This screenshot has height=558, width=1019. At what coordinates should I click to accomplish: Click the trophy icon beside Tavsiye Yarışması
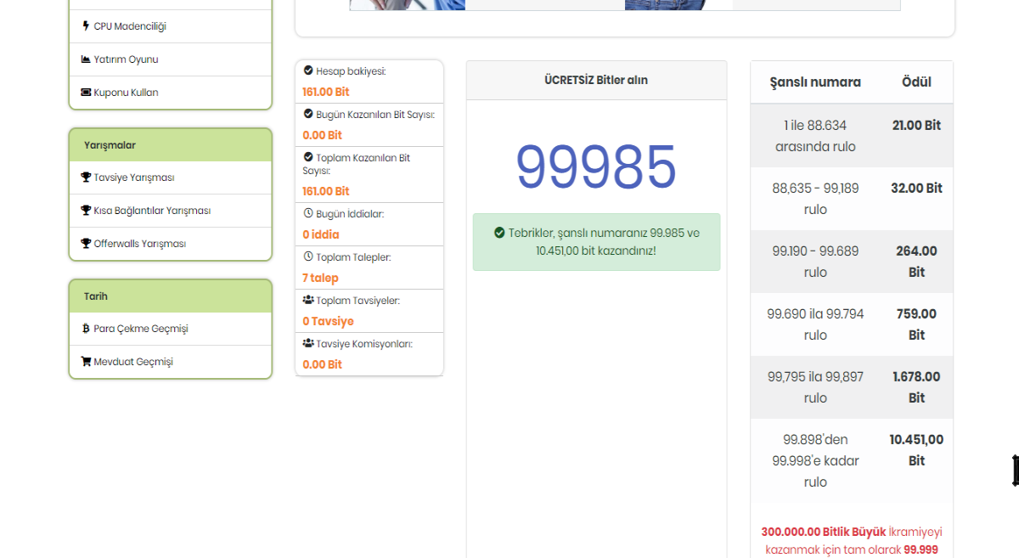tap(86, 178)
